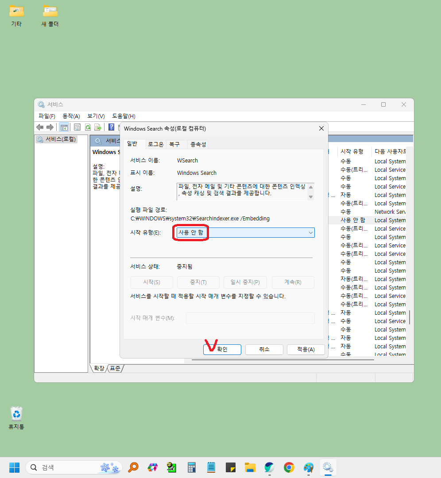Click the 시작 매개 변수 input field
Viewport: 441px width, 478px height.
click(251, 318)
